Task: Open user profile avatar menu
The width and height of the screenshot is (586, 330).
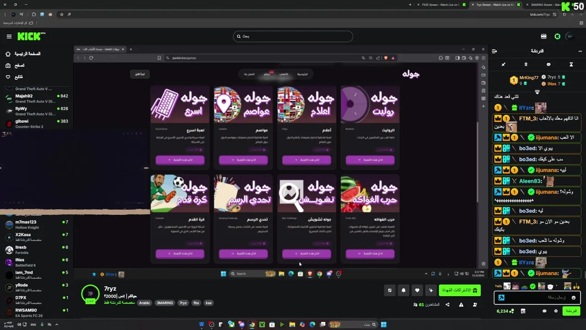Action: [570, 36]
